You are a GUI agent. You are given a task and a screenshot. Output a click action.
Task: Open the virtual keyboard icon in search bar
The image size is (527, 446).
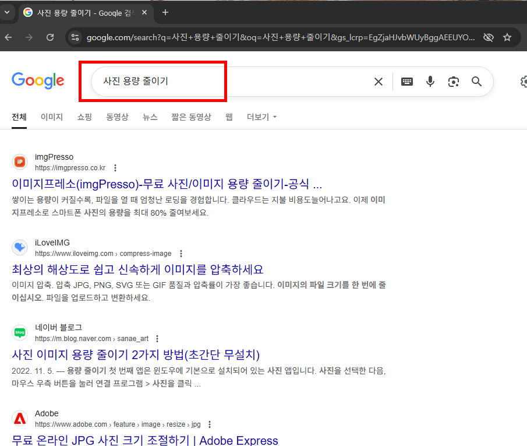pos(407,82)
